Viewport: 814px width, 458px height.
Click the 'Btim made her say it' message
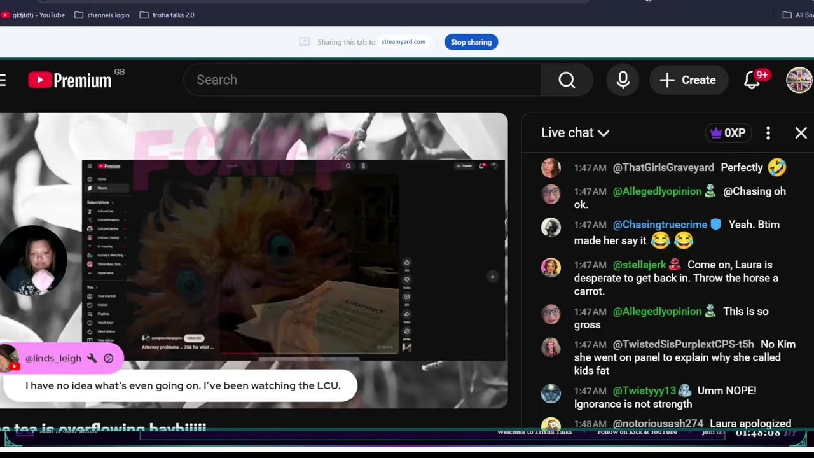(677, 233)
